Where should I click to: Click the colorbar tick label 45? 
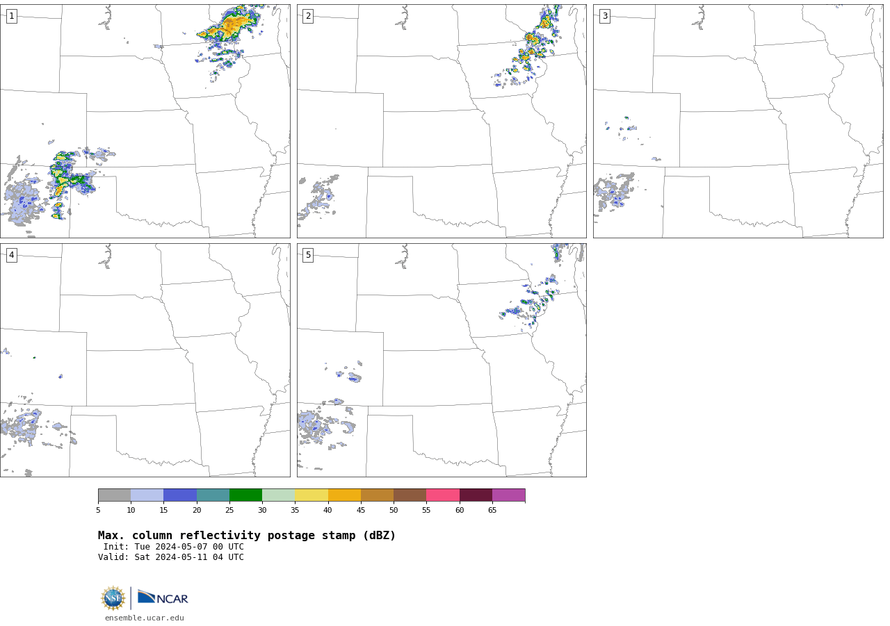click(x=361, y=511)
